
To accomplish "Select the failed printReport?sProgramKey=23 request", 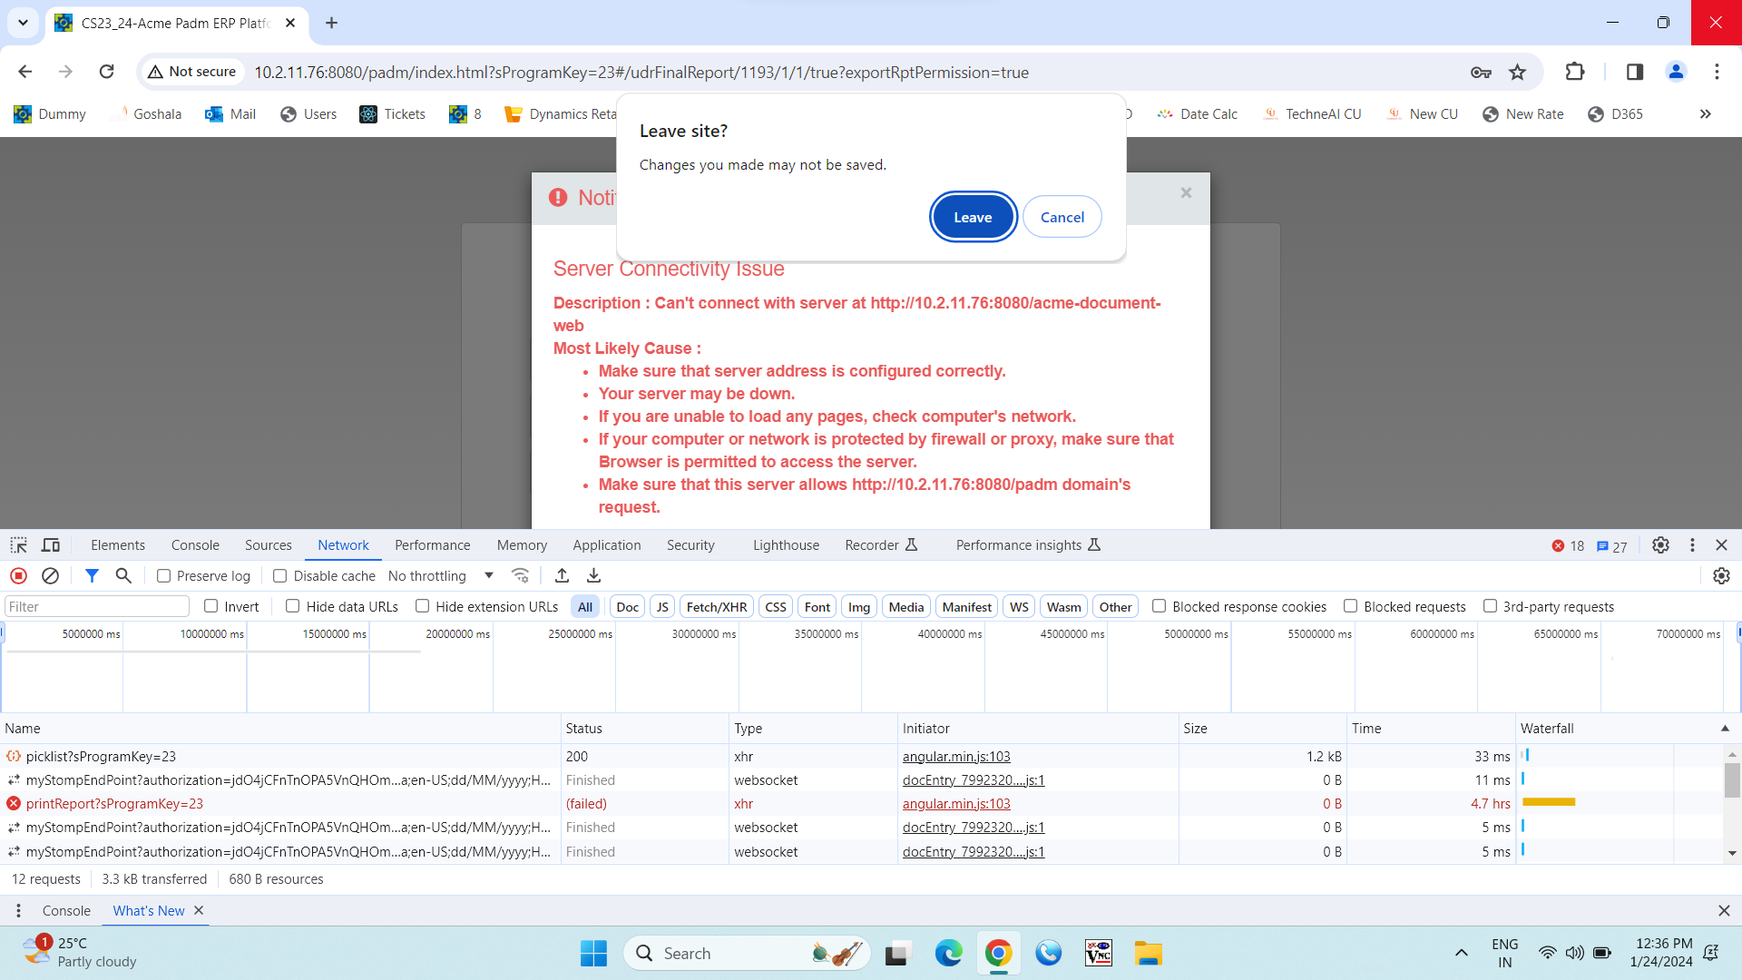I will [114, 804].
